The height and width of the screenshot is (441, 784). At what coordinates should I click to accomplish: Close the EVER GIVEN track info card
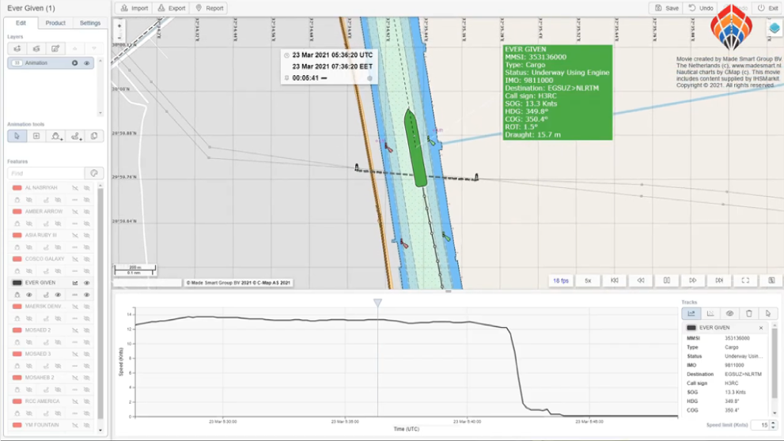click(x=761, y=328)
